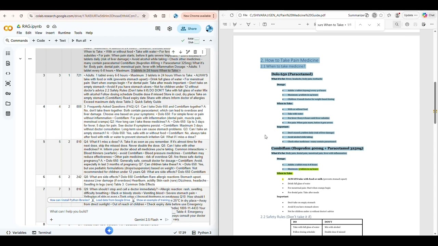Open the Gemini 2.5 Flash model dropdown
438x246 pixels.
148,220
